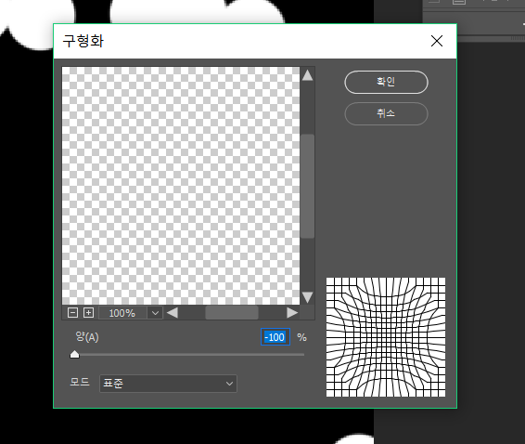525x444 pixels.
Task: Click the horizontal scrollbar thumb of preview
Action: 232,313
